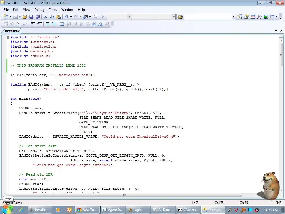Open the Toolbox hammer-and-wrench icon
The width and height of the screenshot is (285, 214).
pyautogui.click(x=259, y=17)
